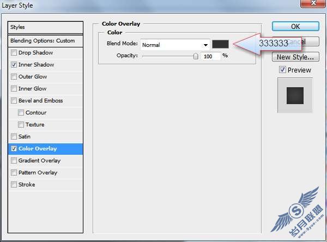Viewport: 327px width, 242px height.
Task: Open Outer Glow settings label
Action: pyautogui.click(x=33, y=76)
